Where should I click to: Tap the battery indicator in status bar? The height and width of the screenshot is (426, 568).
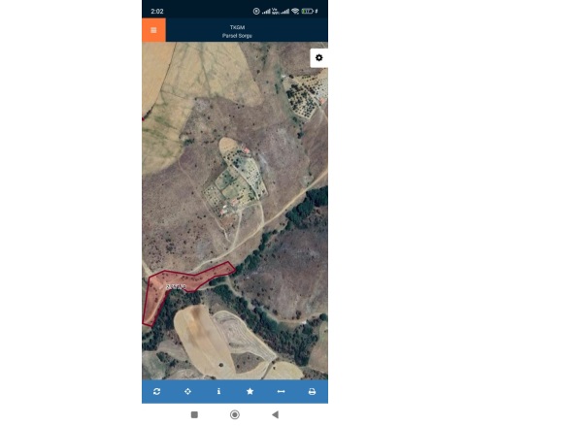point(307,12)
